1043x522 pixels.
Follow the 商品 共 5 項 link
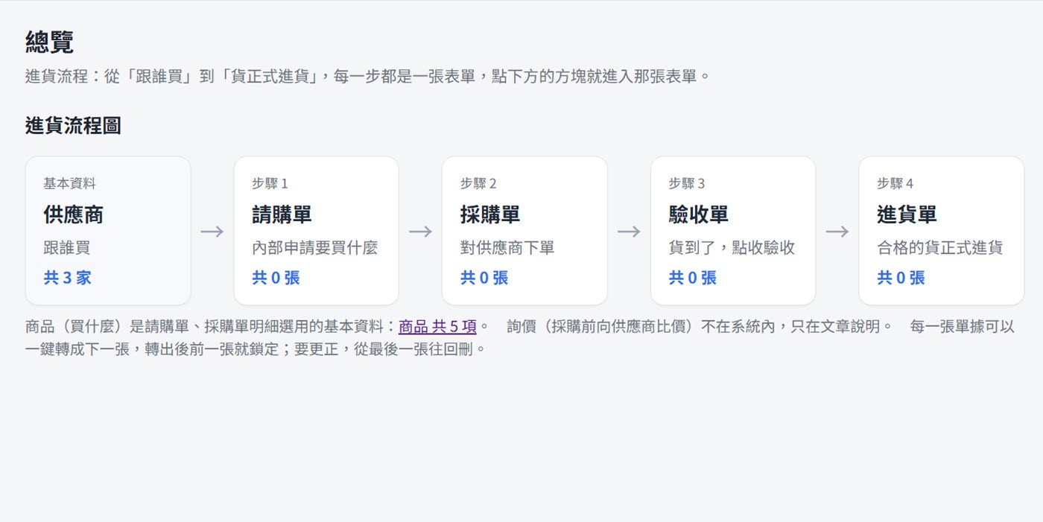437,326
